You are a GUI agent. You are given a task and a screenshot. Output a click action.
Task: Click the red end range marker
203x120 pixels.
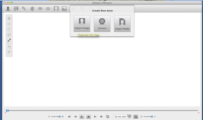(x=199, y=113)
